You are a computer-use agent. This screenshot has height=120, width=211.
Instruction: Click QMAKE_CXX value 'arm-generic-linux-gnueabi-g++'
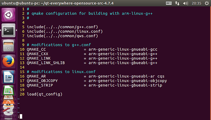point(123,54)
